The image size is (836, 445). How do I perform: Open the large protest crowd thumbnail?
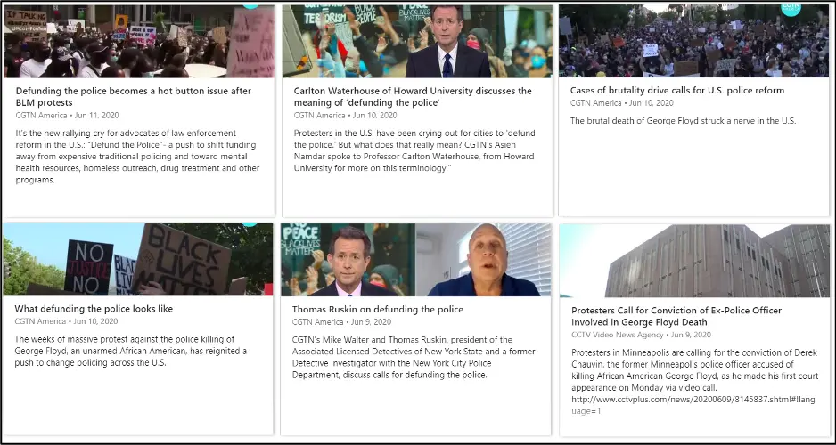[693, 40]
